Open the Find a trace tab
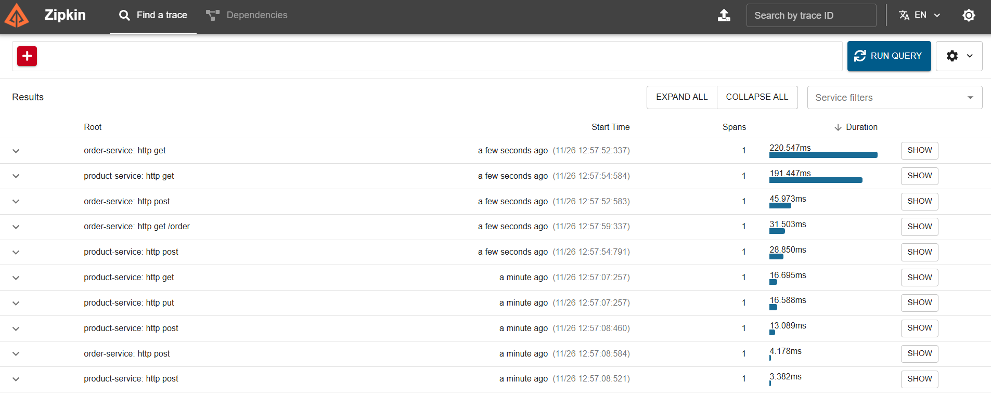The image size is (991, 395). tap(153, 16)
